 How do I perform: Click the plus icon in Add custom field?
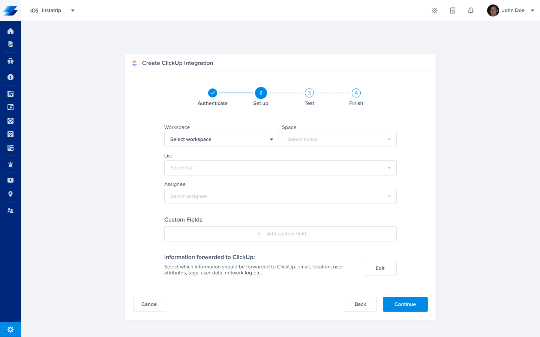tap(259, 234)
